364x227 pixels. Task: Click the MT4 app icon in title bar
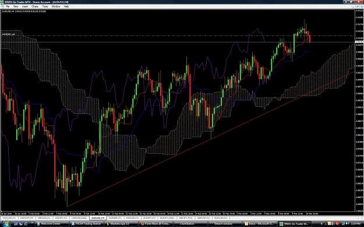2,2
